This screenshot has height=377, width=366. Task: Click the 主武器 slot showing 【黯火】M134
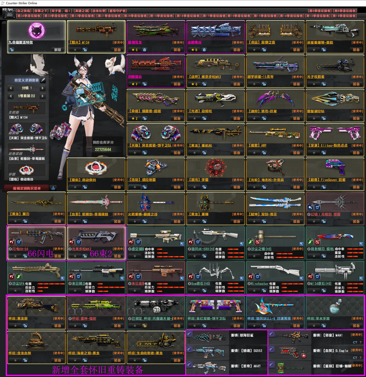pos(27,108)
